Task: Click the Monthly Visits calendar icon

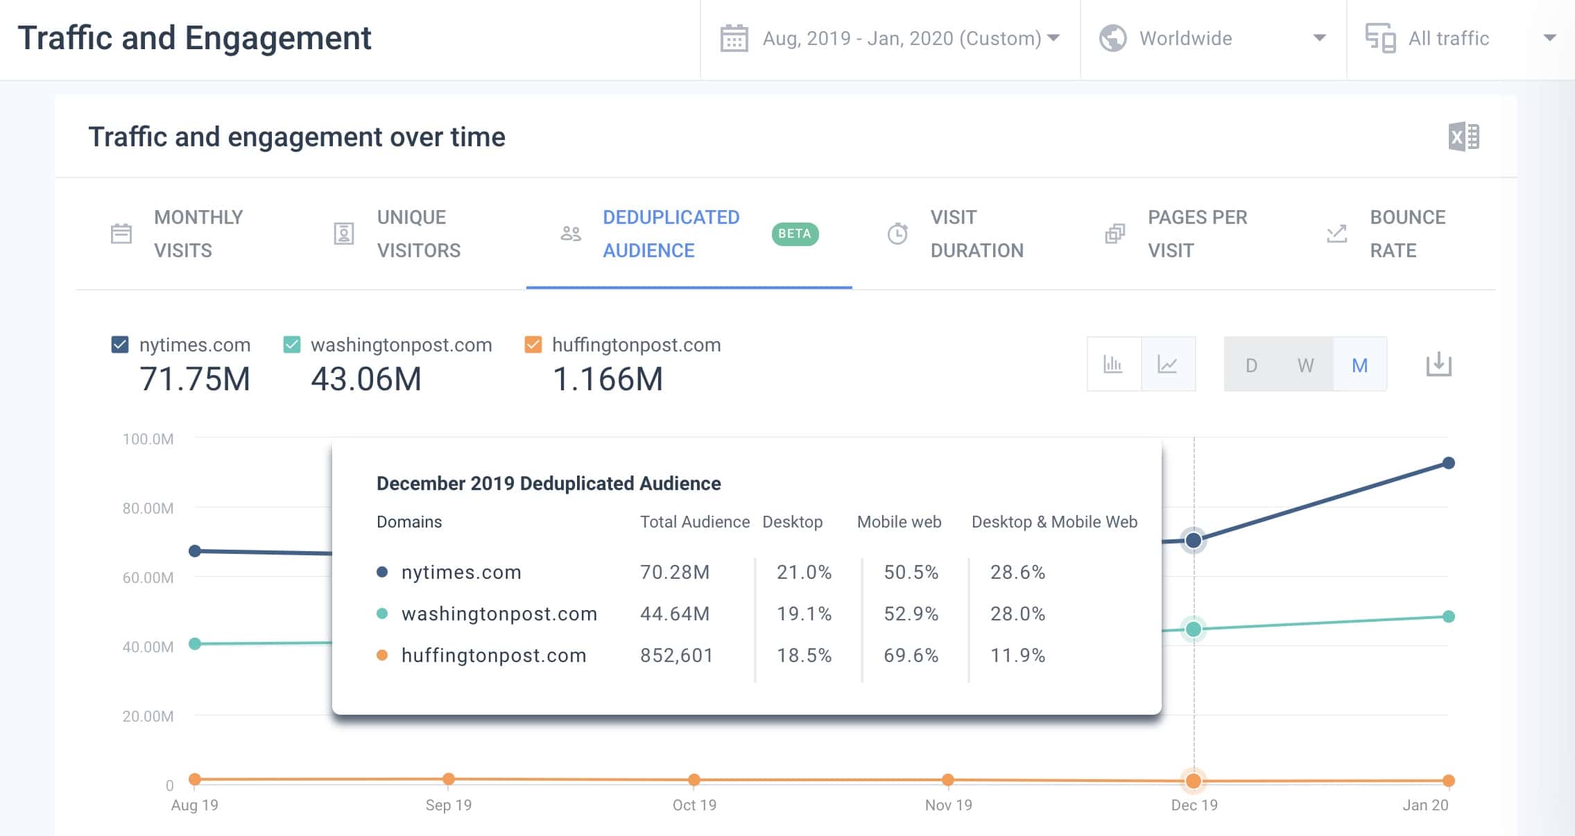Action: pos(121,234)
